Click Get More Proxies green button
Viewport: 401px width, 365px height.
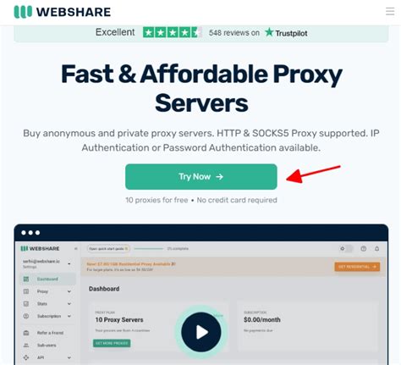(112, 343)
